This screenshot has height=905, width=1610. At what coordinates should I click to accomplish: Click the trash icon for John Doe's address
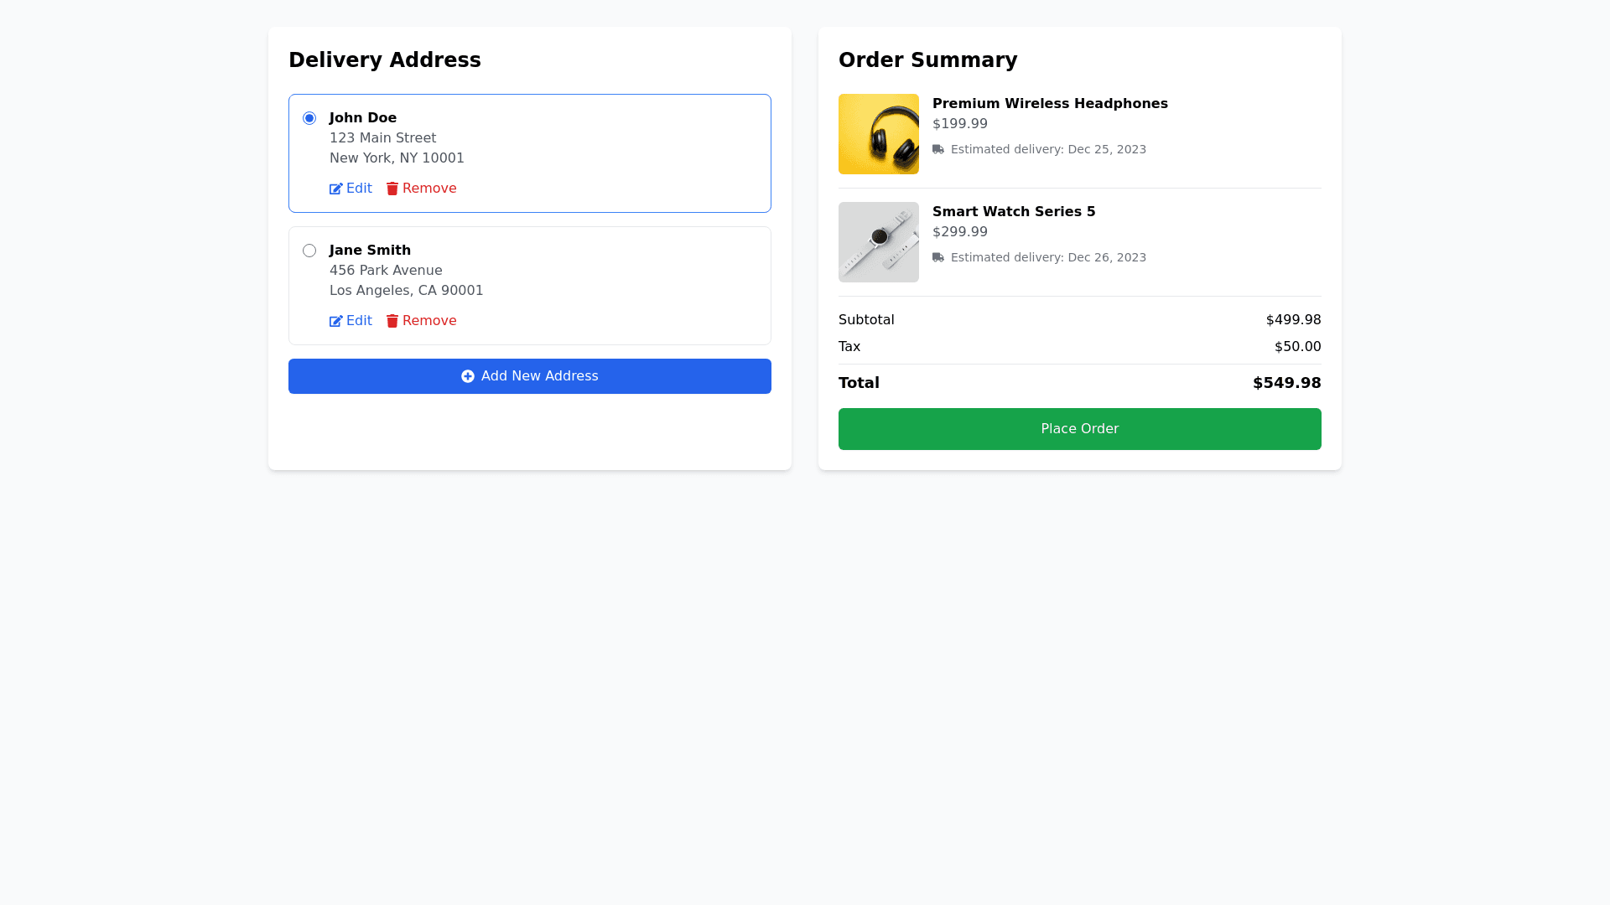392,189
